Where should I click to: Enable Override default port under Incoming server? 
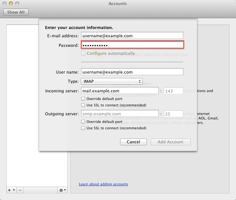click(x=83, y=99)
